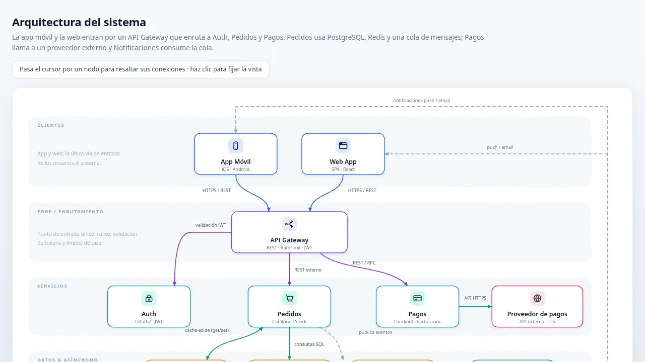Viewport: 645px width, 362px height.
Task: Click the globe icon in Proveedor de pagos node
Action: [x=537, y=298]
